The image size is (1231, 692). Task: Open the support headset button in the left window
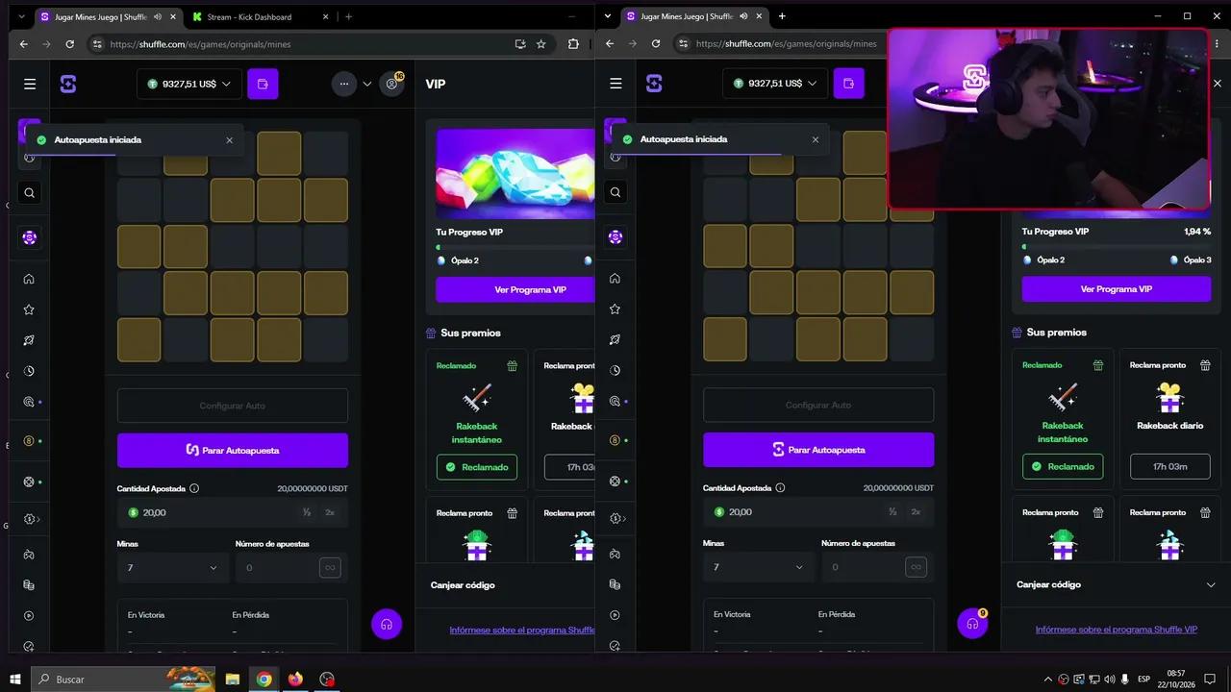click(x=387, y=624)
